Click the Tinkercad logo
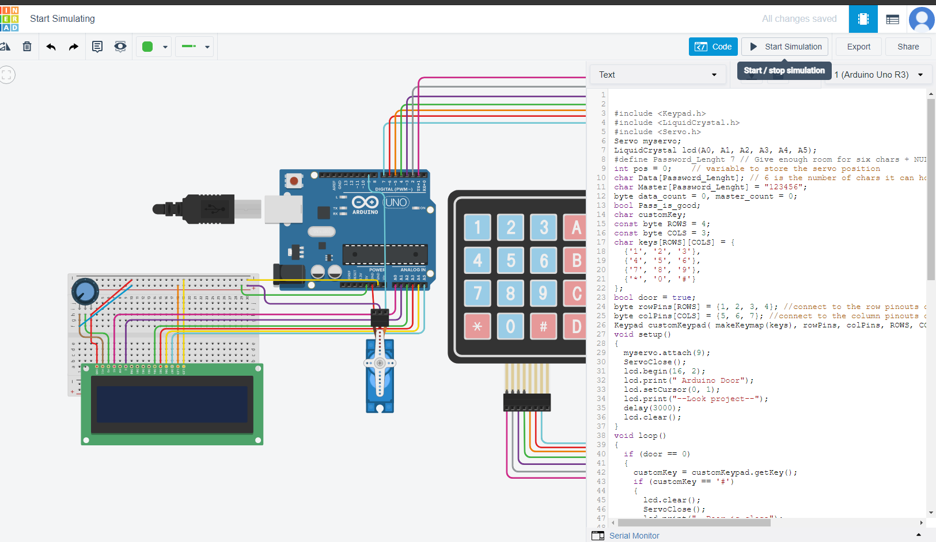 pyautogui.click(x=9, y=19)
